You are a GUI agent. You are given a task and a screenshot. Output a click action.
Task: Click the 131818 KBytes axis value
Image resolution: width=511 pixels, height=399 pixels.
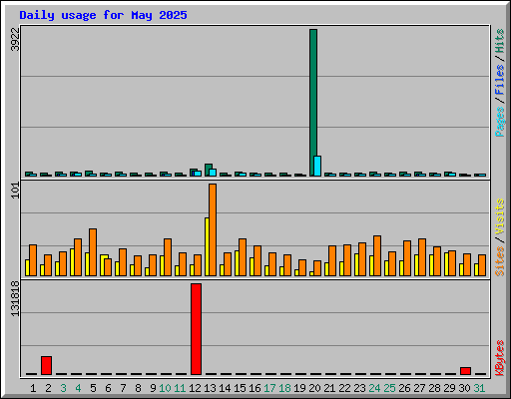[15, 298]
